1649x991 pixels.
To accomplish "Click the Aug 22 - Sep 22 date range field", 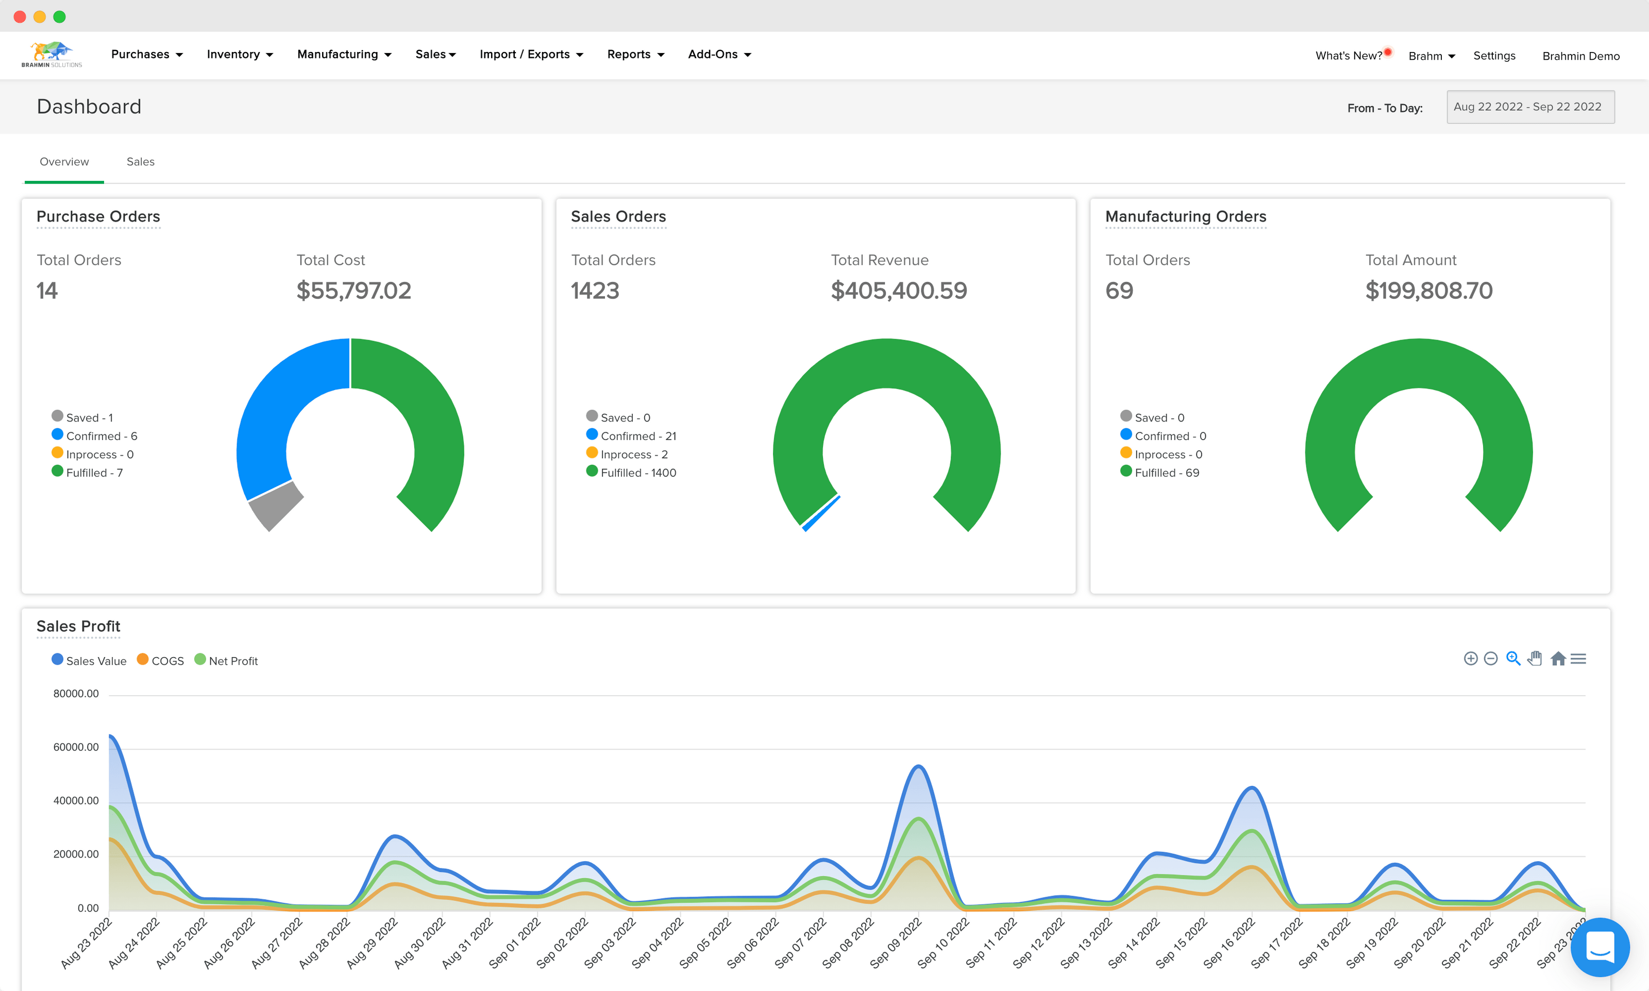I will coord(1529,107).
